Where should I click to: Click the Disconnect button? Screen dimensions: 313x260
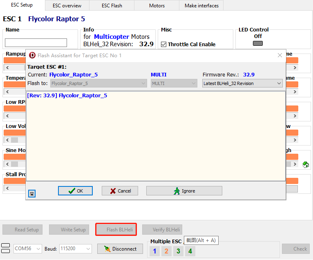pyautogui.click(x=120, y=249)
